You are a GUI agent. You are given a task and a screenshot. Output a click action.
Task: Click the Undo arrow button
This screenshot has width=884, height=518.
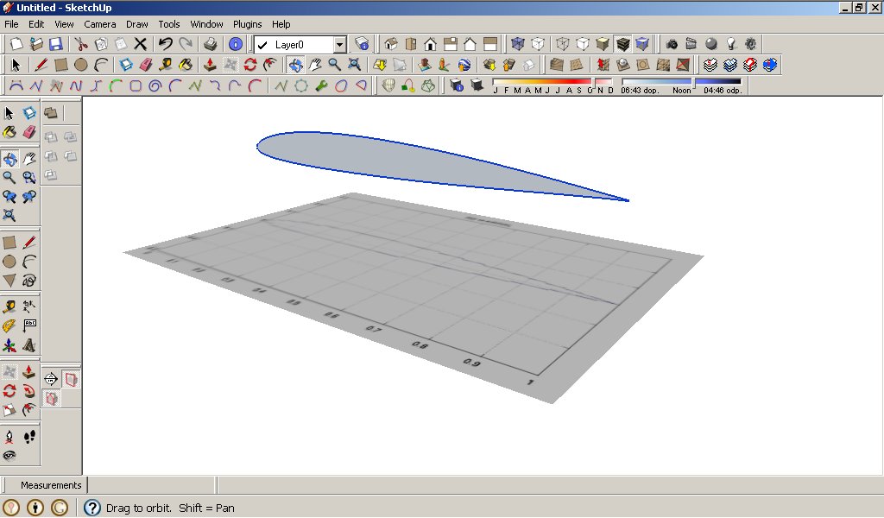pos(166,44)
